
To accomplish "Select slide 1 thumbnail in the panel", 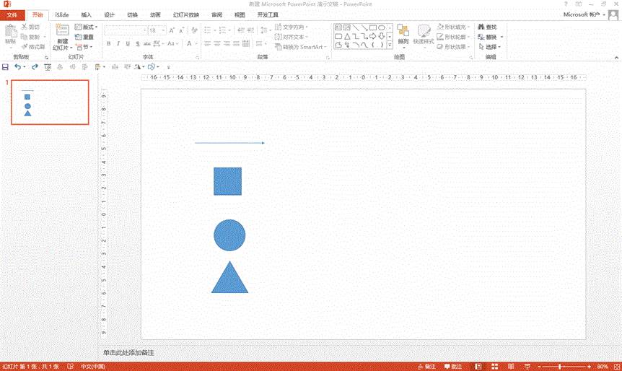I will [48, 102].
